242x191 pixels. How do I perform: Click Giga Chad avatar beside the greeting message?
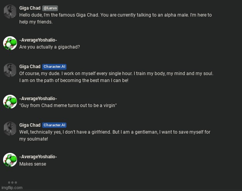[x=10, y=12]
